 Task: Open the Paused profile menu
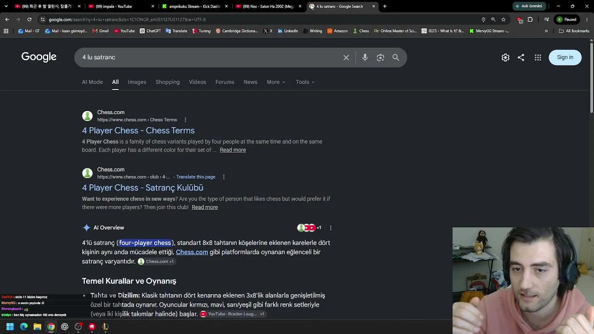pos(567,19)
